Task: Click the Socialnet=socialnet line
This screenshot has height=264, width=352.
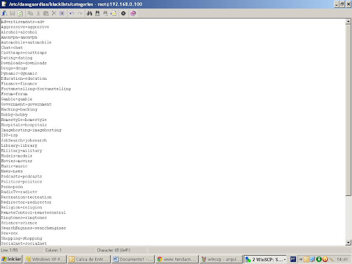Action: tap(24, 243)
